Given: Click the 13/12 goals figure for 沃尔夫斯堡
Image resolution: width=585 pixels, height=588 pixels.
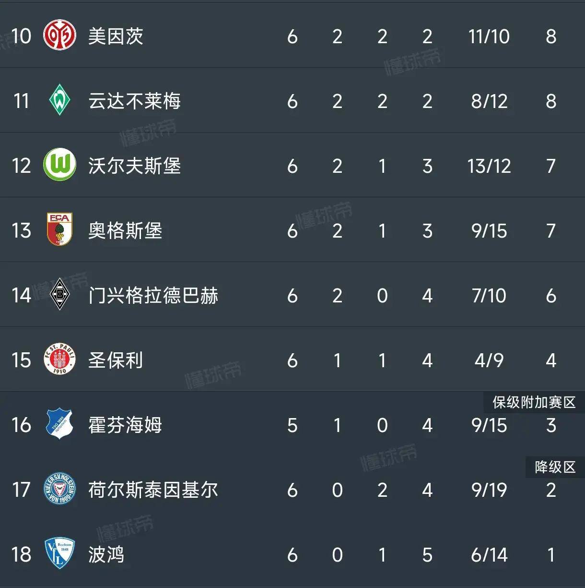Looking at the screenshot, I should click(489, 166).
